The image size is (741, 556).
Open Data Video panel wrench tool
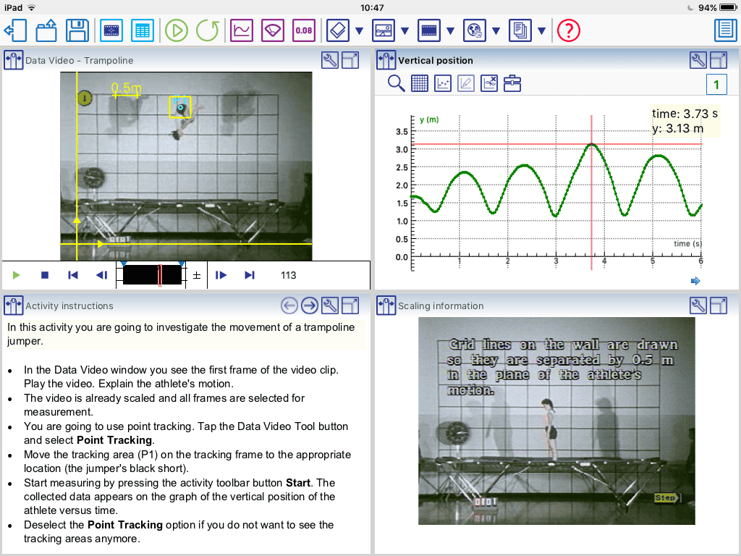coord(329,61)
